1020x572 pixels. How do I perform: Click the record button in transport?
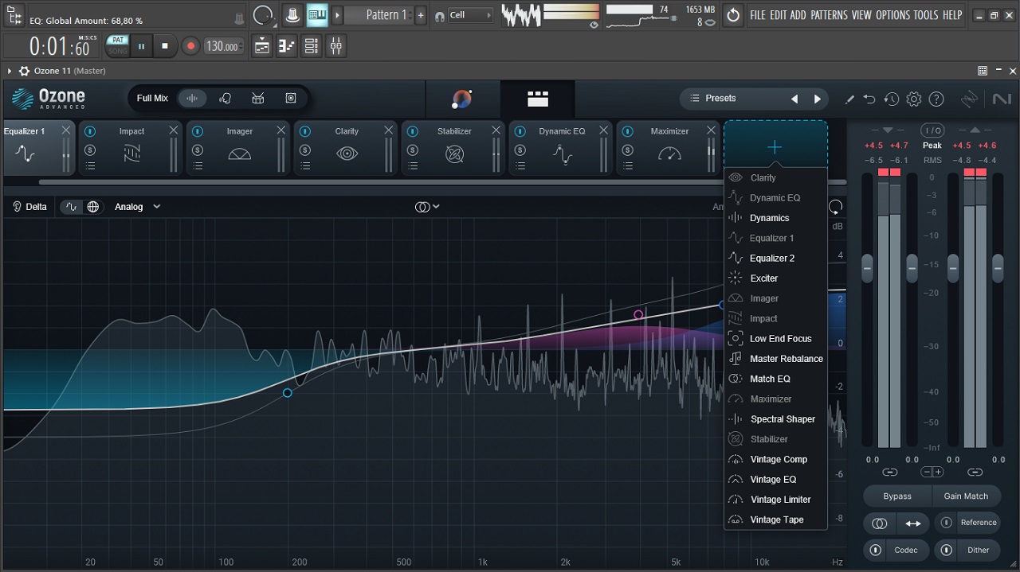(190, 46)
